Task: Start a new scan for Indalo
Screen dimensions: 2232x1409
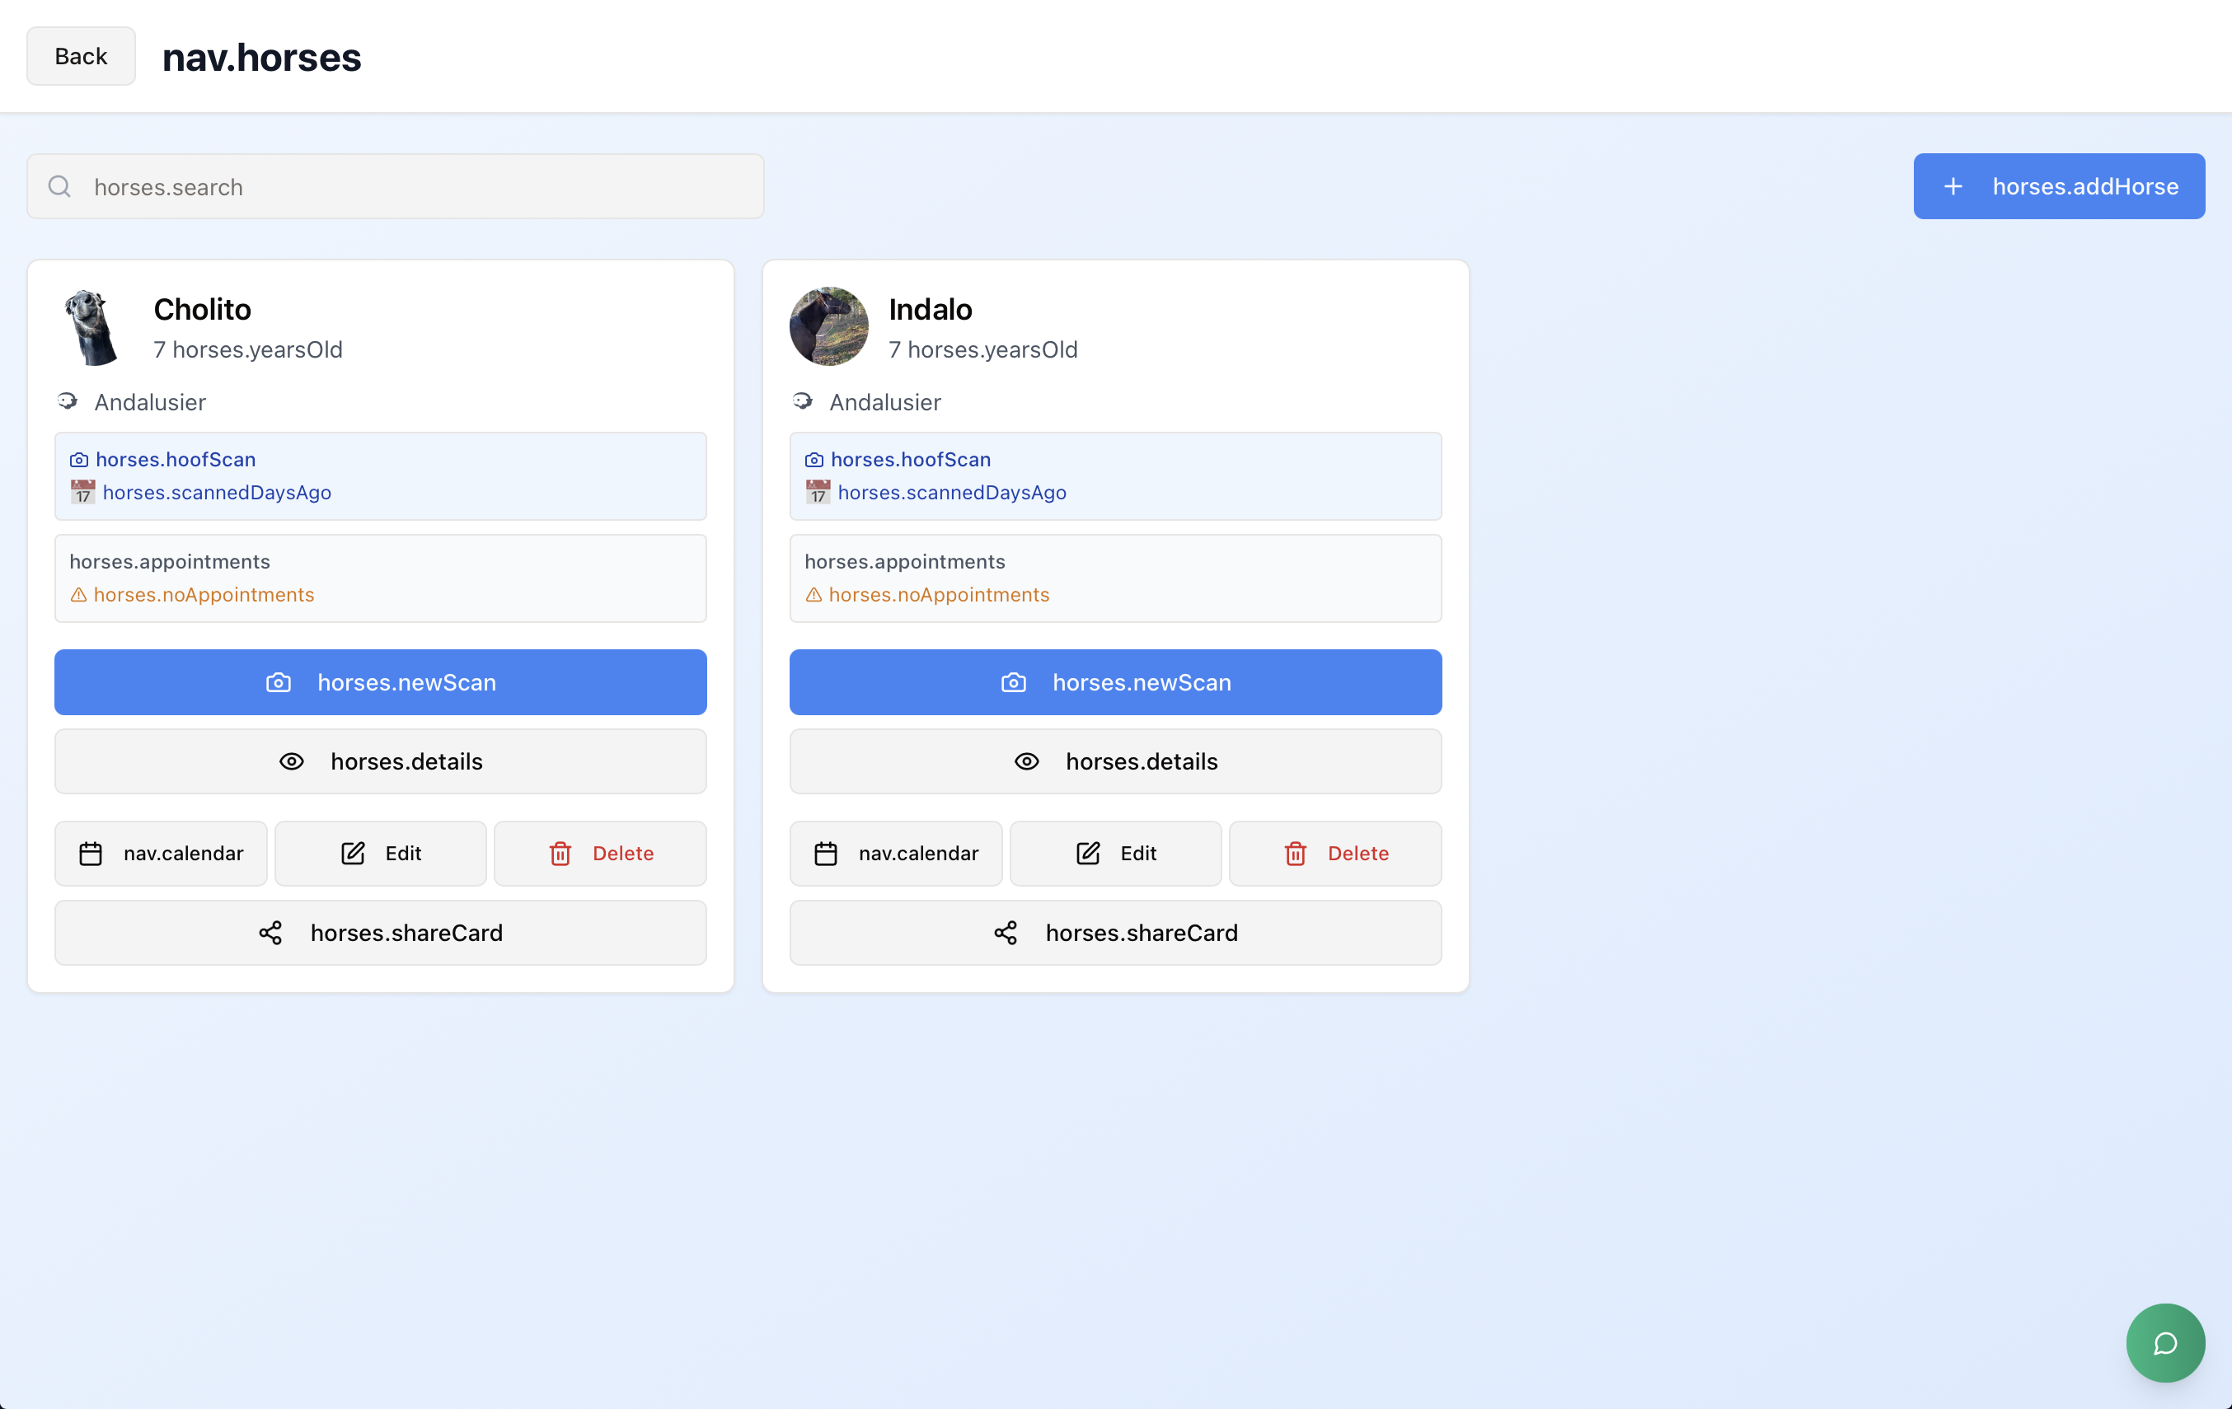Action: click(1115, 683)
